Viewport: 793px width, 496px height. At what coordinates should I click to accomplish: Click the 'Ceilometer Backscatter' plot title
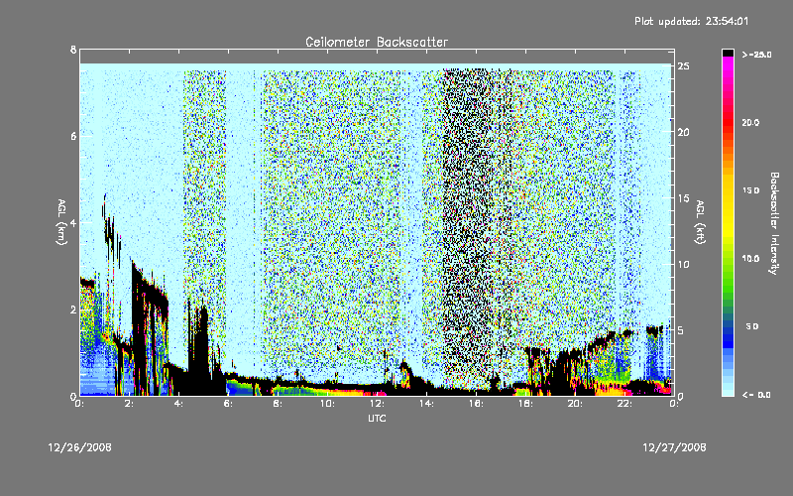[x=377, y=42]
